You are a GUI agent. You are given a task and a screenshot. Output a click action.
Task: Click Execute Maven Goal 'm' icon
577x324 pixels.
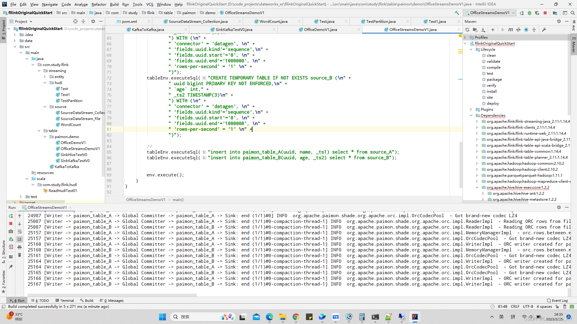pyautogui.click(x=510, y=30)
